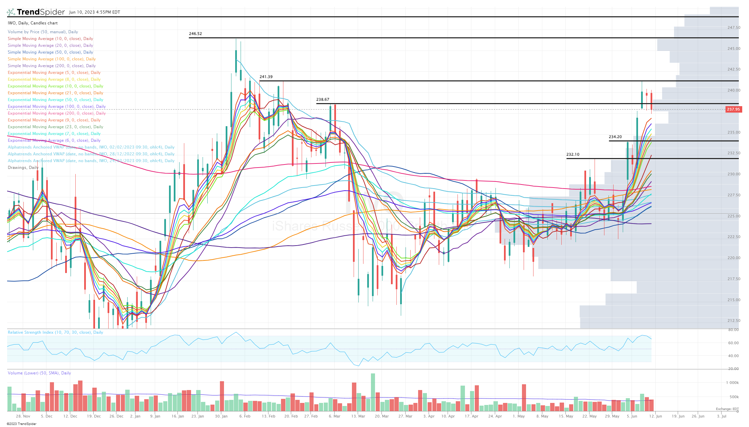Screen dimensions: 749x427
Task: Click the 500k volume axis label
Action: tap(734, 397)
